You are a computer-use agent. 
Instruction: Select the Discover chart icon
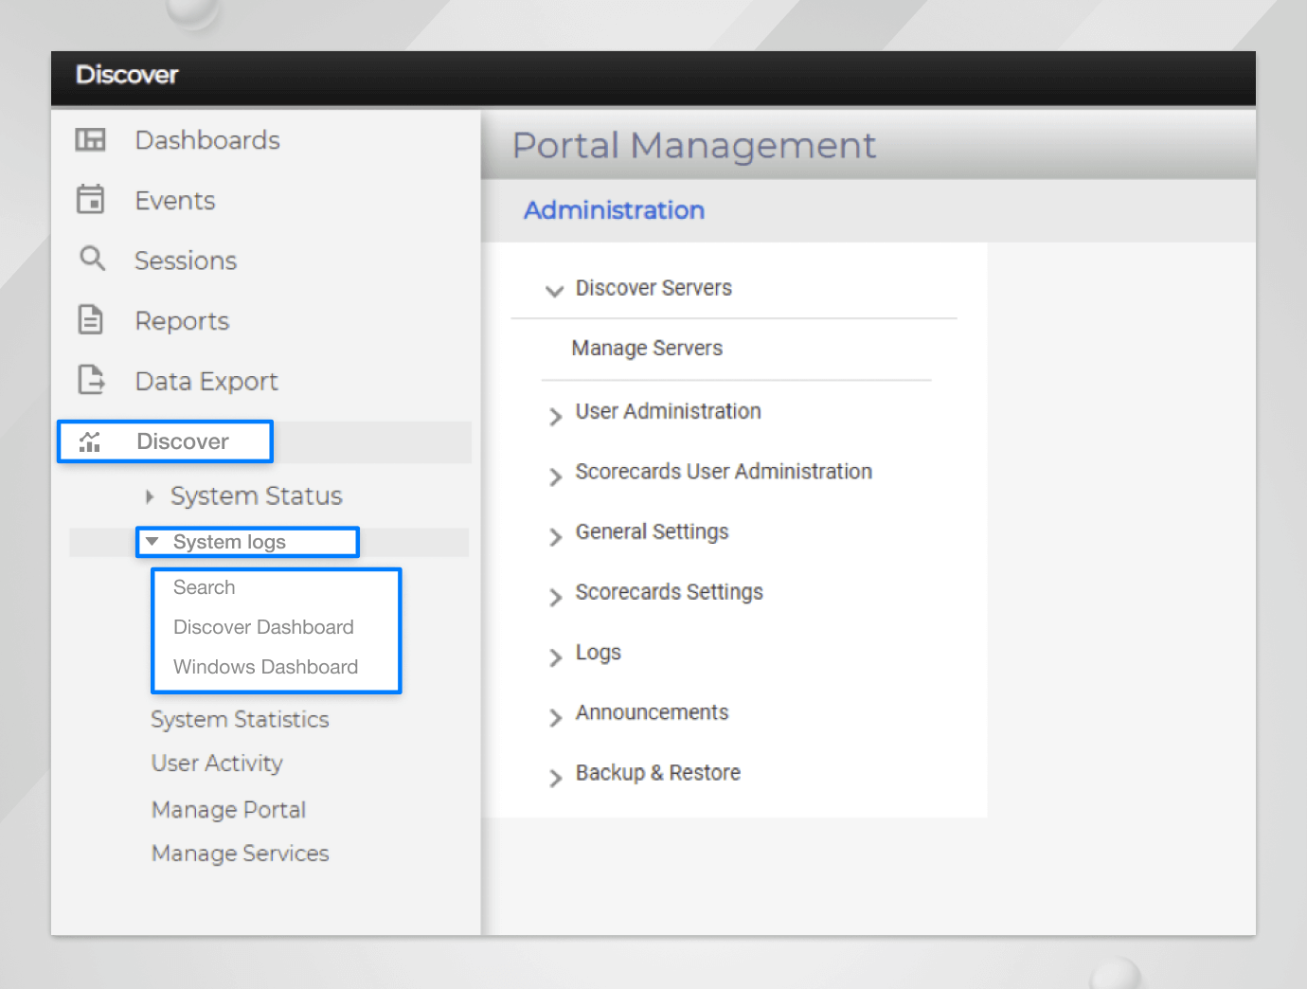click(x=90, y=441)
